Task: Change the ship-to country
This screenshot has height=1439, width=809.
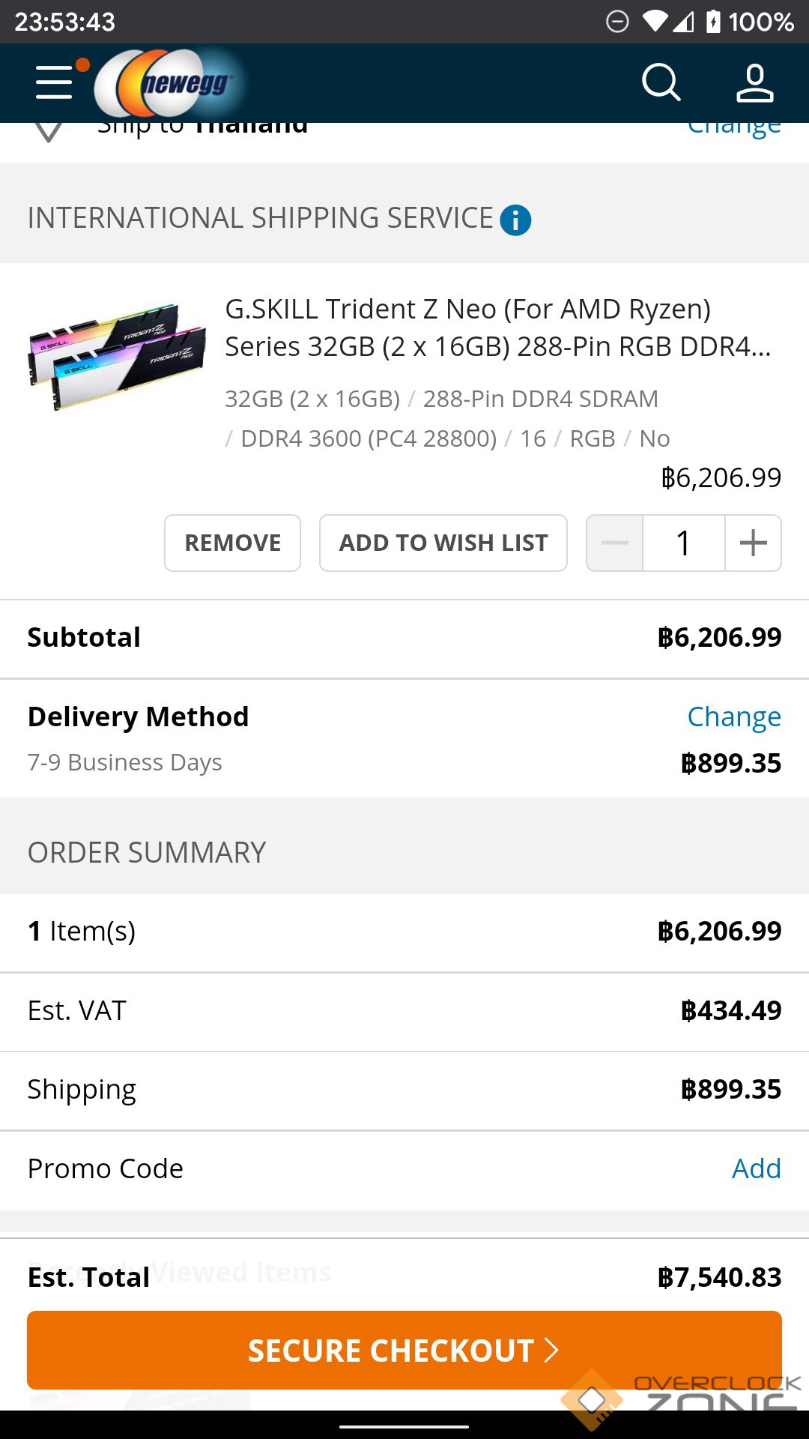Action: point(734,129)
